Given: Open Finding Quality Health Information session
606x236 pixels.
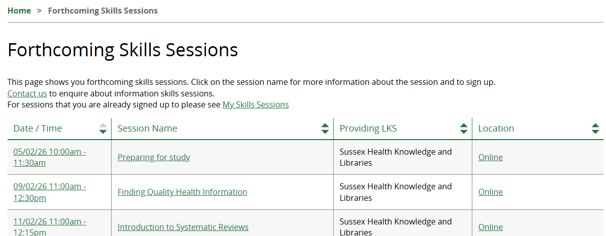Looking at the screenshot, I should point(182,192).
